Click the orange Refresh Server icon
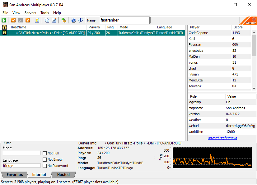Viewport: 257px width, 185px height. pyautogui.click(x=27, y=20)
